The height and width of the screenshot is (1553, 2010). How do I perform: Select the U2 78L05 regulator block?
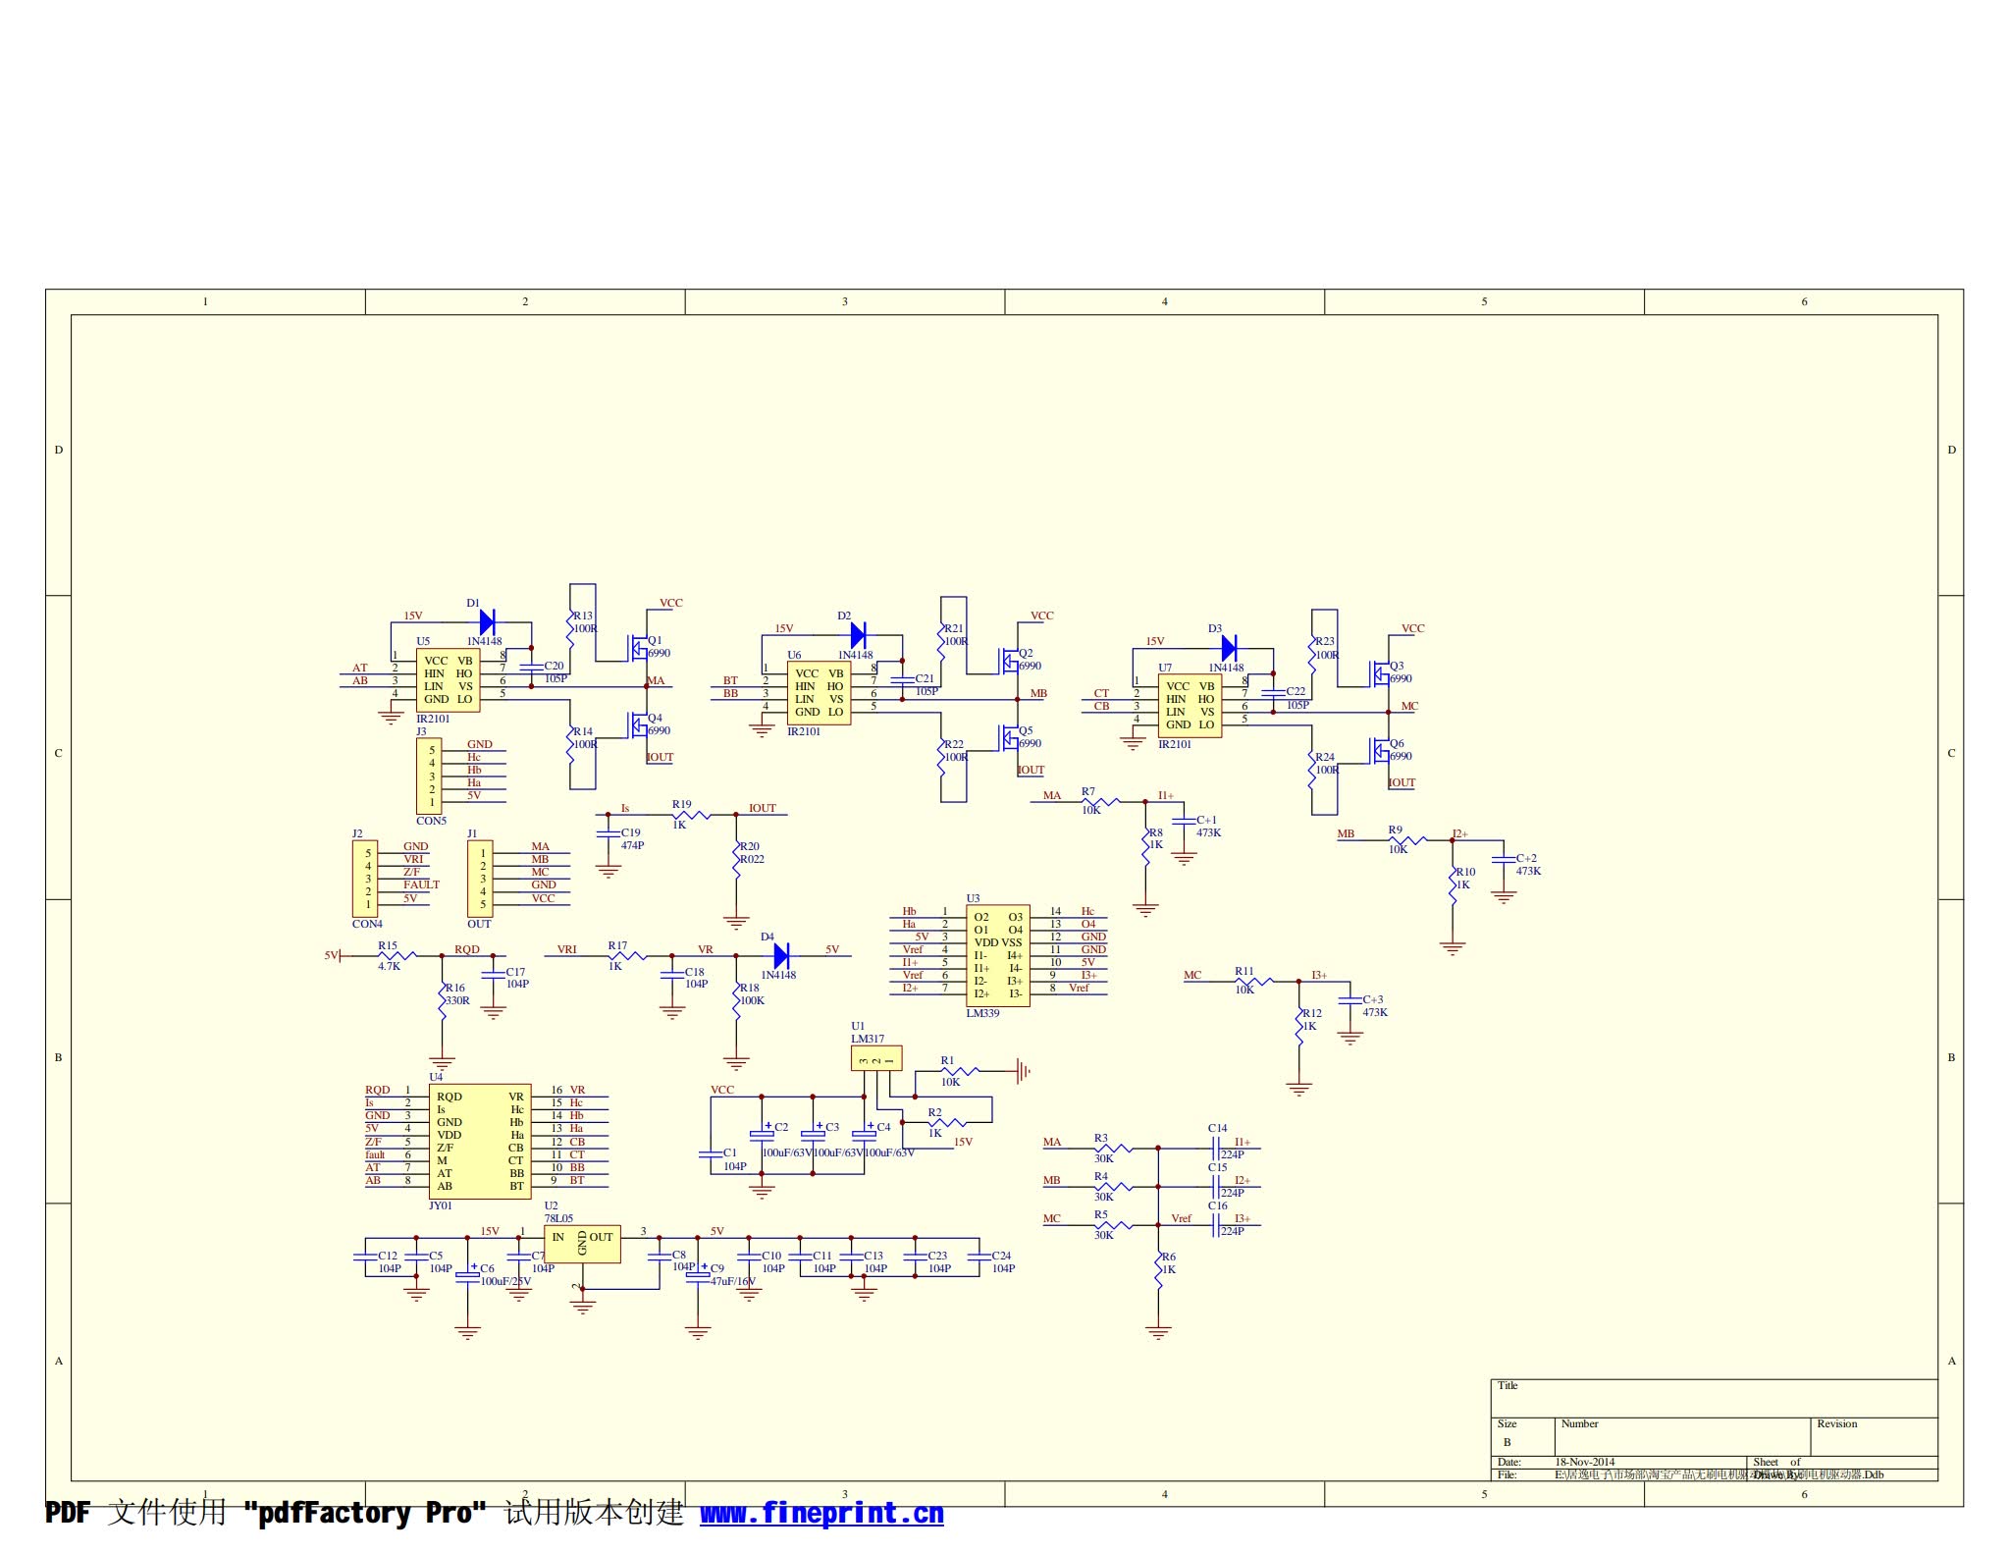[582, 1243]
